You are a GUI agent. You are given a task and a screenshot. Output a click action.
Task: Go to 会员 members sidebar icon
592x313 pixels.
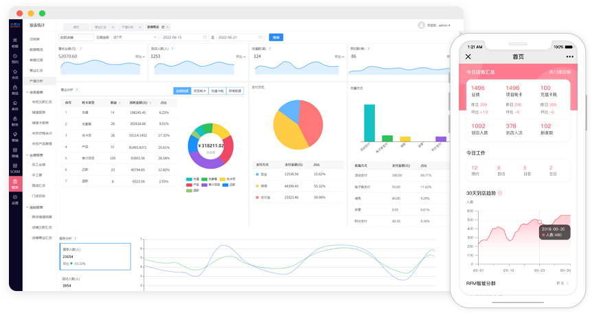tap(15, 76)
